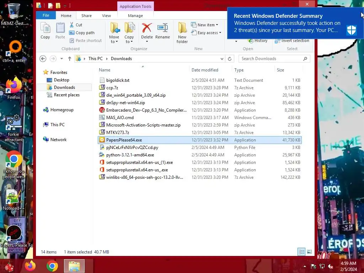This screenshot has width=364, height=273.
Task: Select This PC in the navigation pane
Action: pyautogui.click(x=57, y=125)
